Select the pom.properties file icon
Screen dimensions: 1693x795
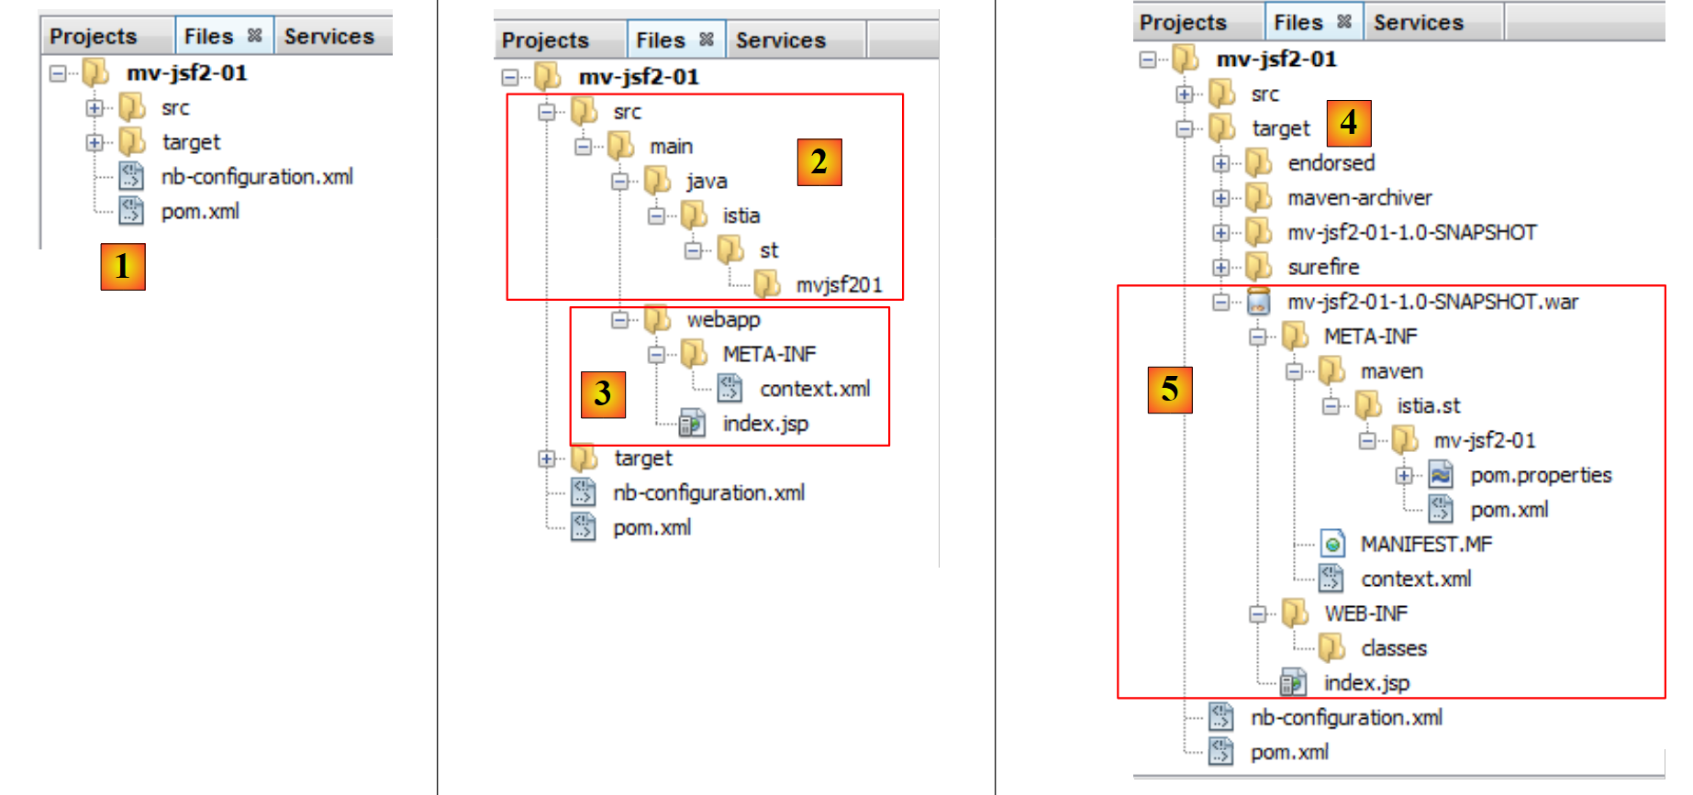(x=1441, y=475)
